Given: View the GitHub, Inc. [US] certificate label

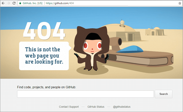Looking at the screenshot, I should point(32,3).
